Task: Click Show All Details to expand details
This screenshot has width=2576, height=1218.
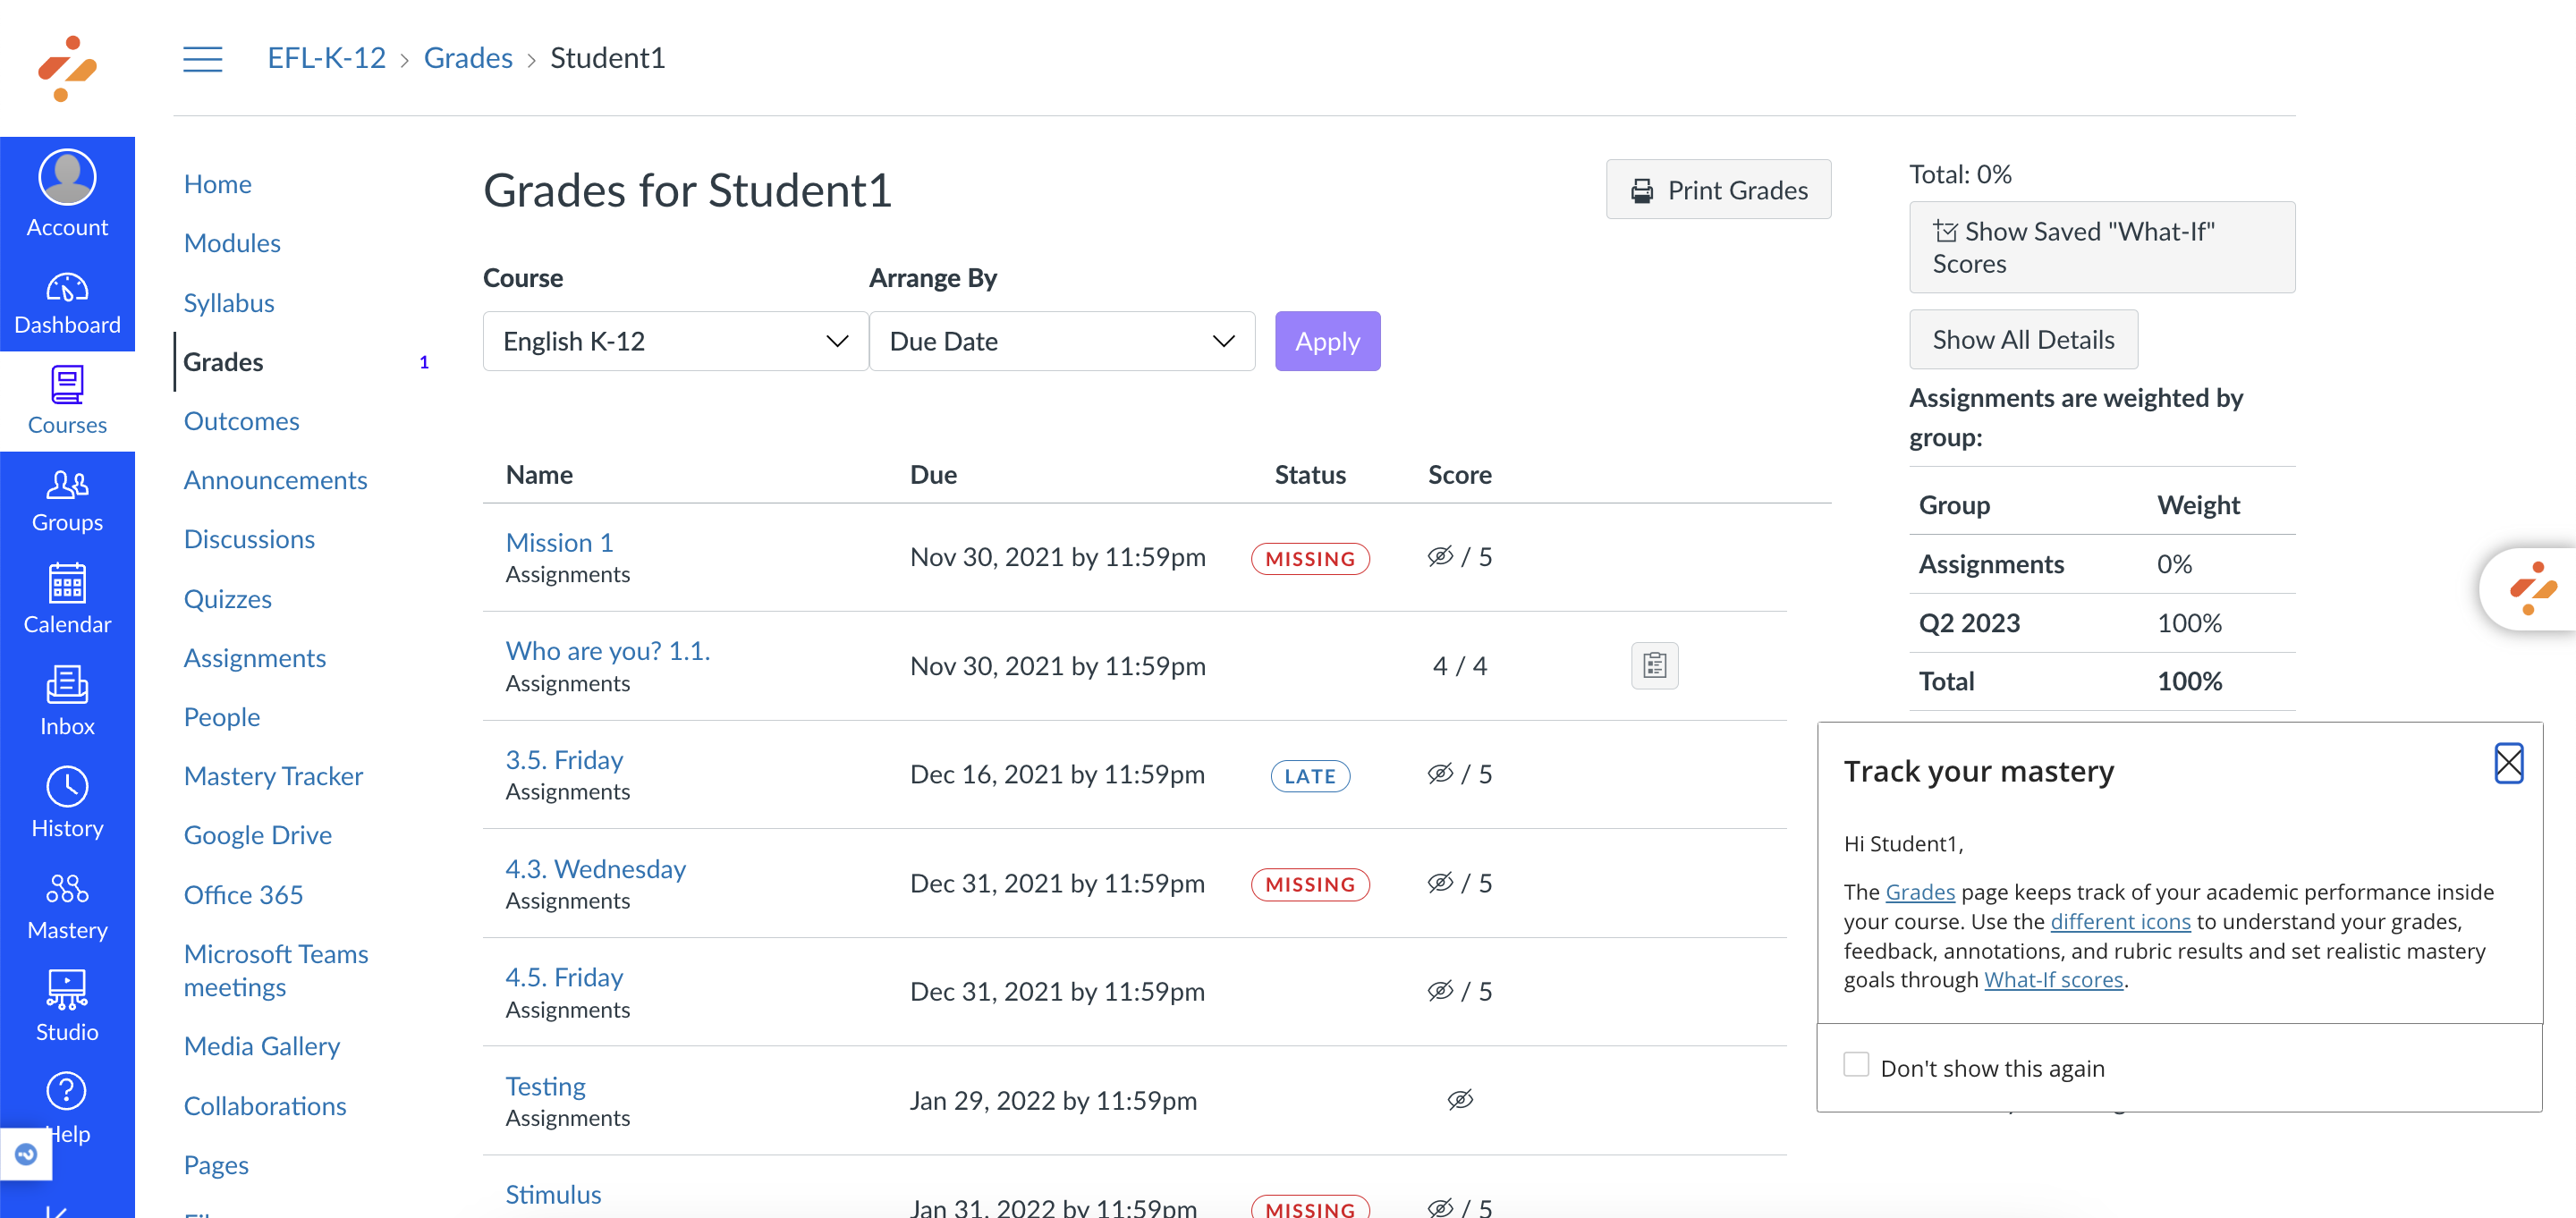Action: click(2022, 339)
